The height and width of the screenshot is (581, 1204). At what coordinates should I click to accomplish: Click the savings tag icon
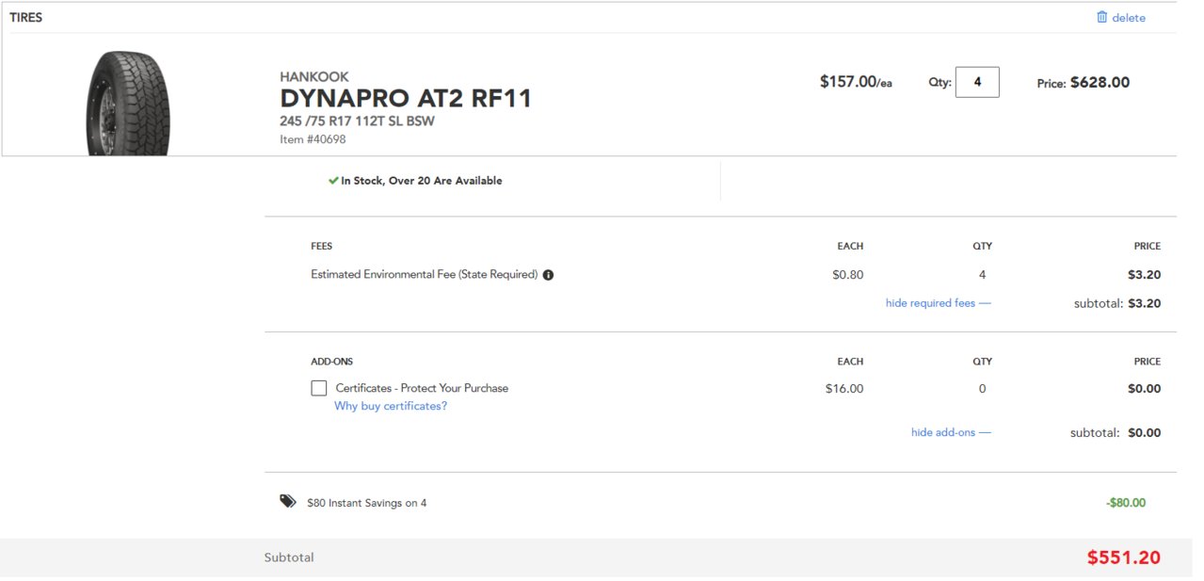288,502
